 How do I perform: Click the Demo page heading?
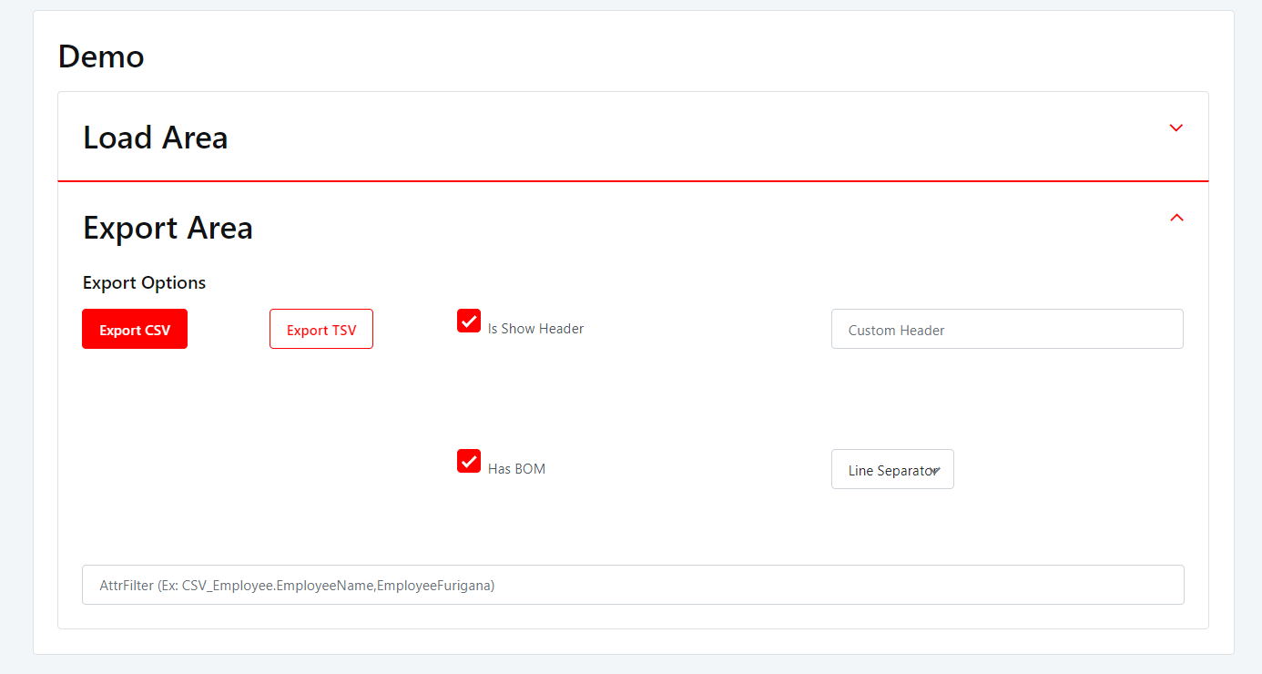click(100, 56)
